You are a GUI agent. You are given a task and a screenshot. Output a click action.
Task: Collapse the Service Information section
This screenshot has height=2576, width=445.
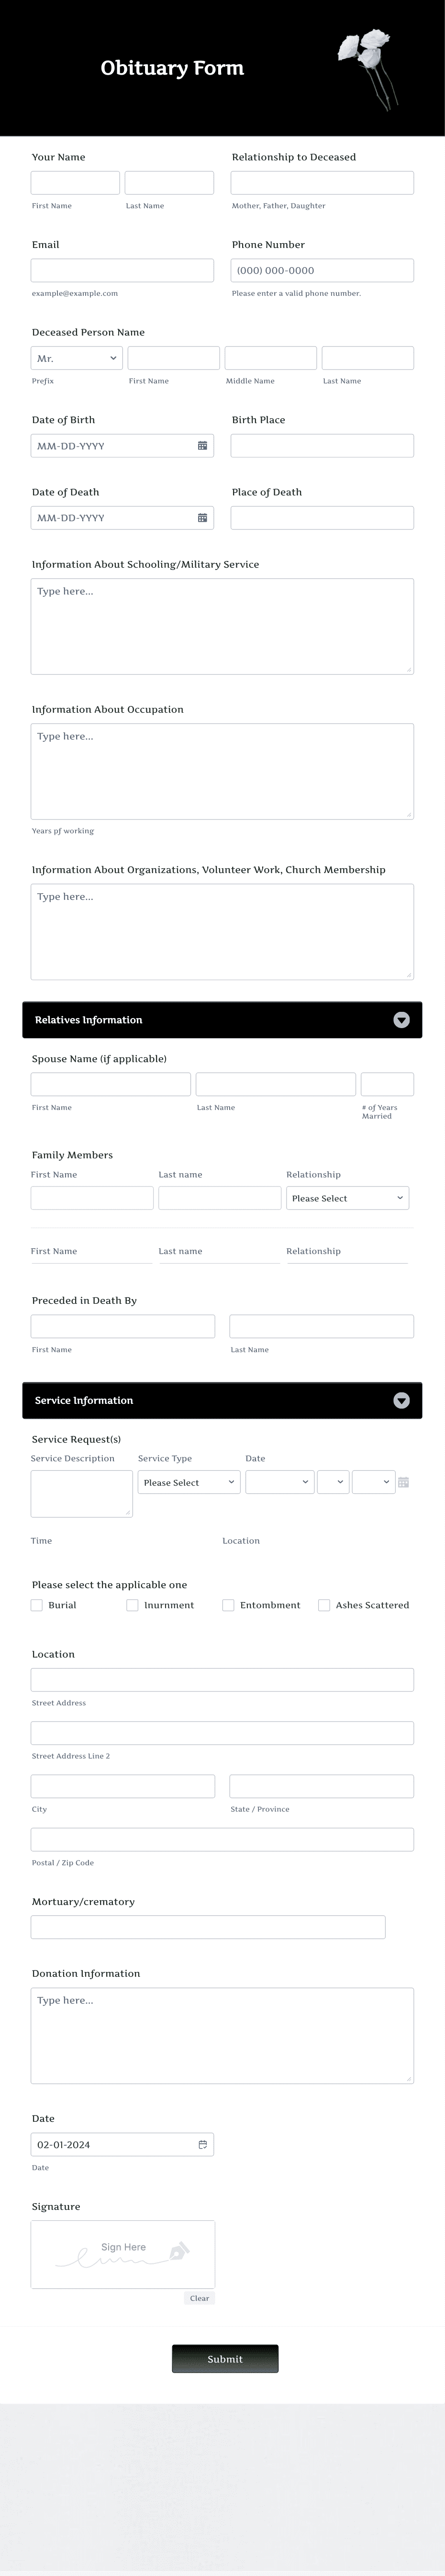[x=401, y=1400]
